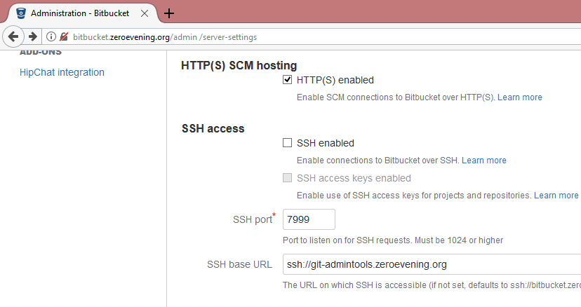Click Learn more under HTTP(S) enabled

[x=519, y=97]
